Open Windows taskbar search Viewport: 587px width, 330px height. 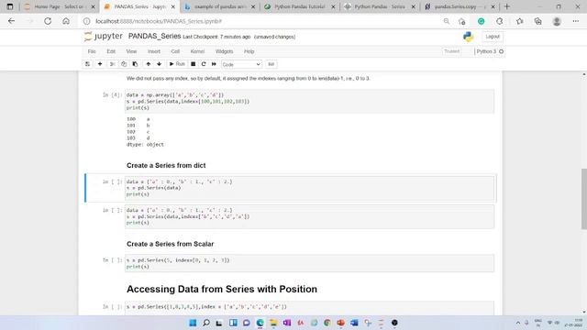click(x=205, y=323)
